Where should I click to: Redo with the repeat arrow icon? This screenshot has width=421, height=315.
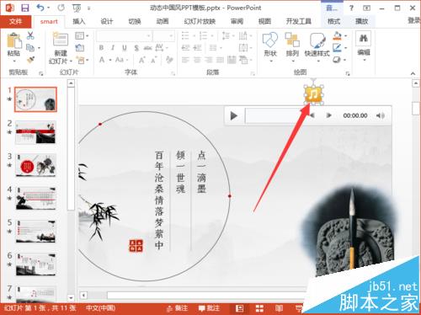click(61, 8)
